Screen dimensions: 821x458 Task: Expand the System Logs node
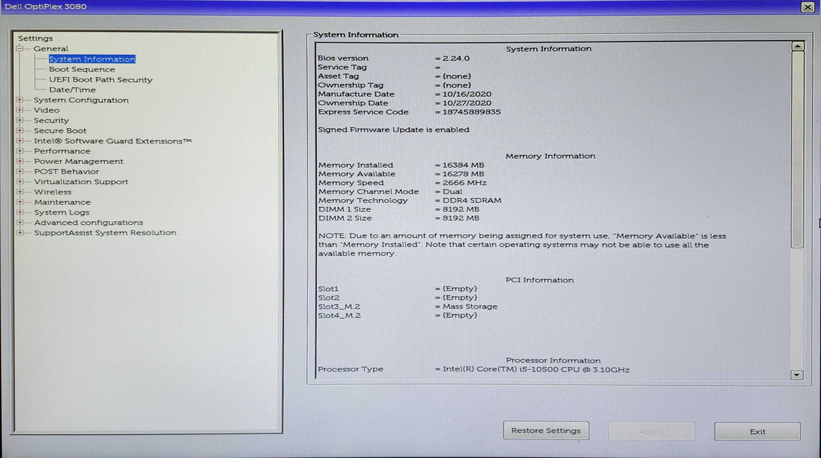[20, 212]
